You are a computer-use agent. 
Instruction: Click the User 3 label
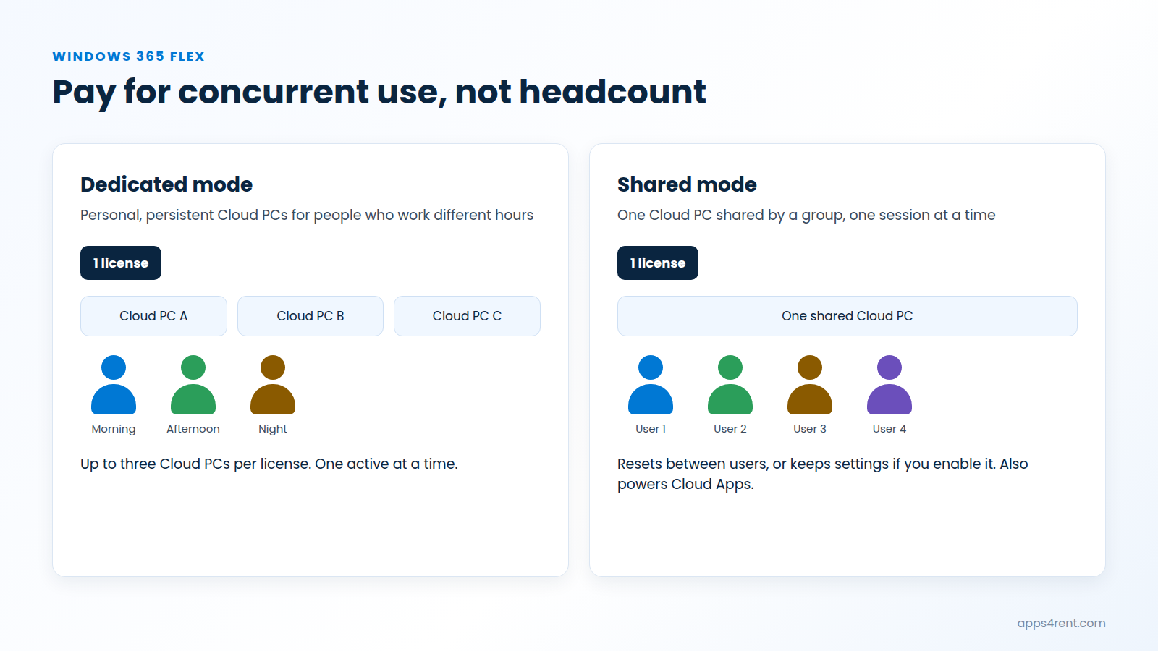(x=810, y=429)
